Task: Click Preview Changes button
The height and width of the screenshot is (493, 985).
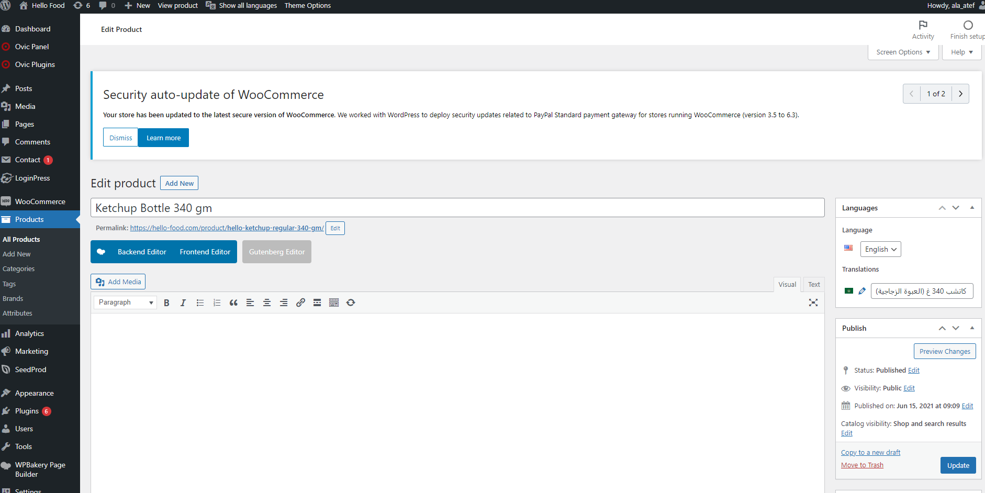Action: click(945, 351)
